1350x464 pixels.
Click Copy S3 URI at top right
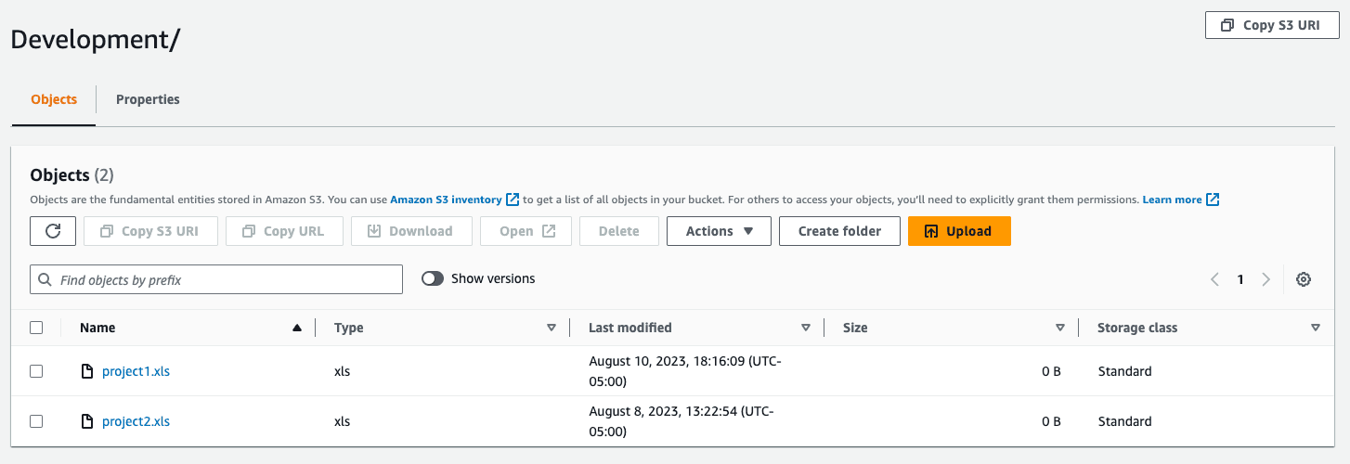pos(1272,25)
